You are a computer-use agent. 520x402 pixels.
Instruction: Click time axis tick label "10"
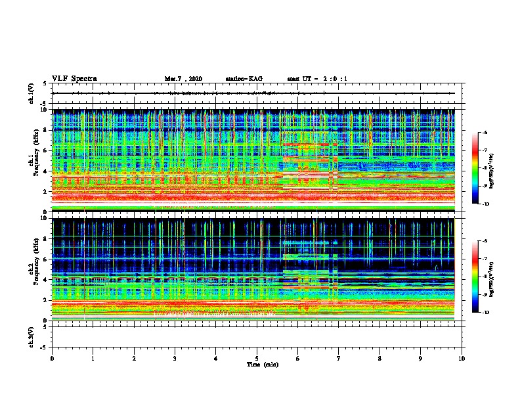tap(462, 359)
